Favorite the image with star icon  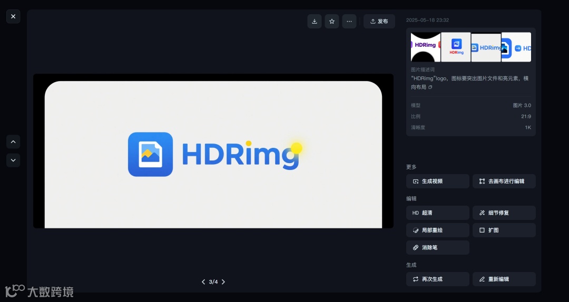pyautogui.click(x=332, y=22)
